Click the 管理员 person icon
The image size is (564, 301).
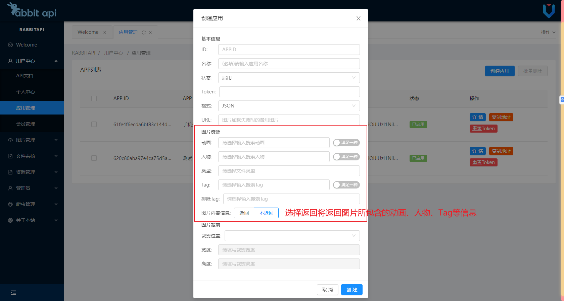click(x=10, y=188)
